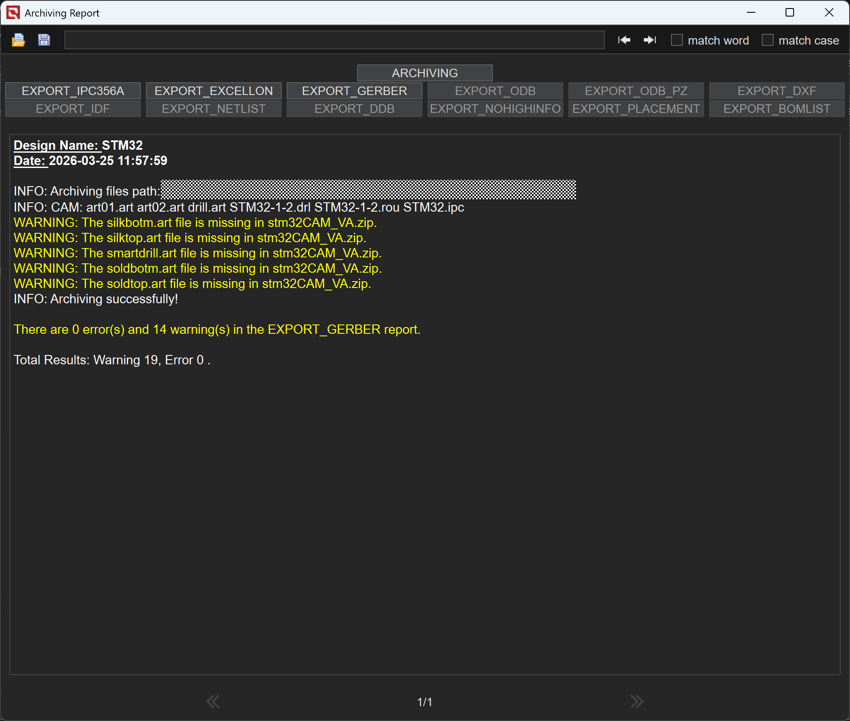
Task: Open the EXPORT_IPC356A report tab
Action: coord(73,91)
